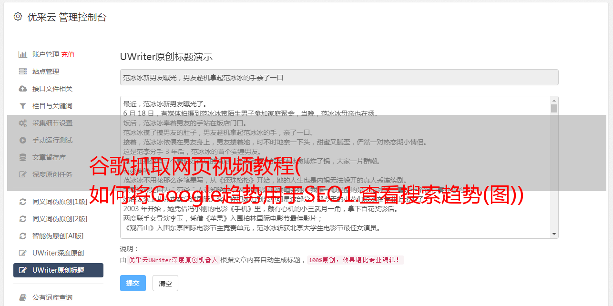Click the 手动运行测试 play icon
Viewport: 613px width, 306px height.
point(22,140)
